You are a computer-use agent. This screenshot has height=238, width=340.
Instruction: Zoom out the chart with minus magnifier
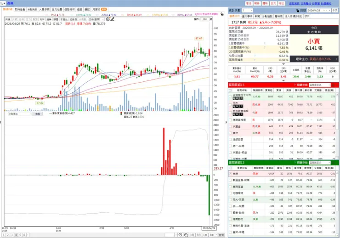[181, 235]
